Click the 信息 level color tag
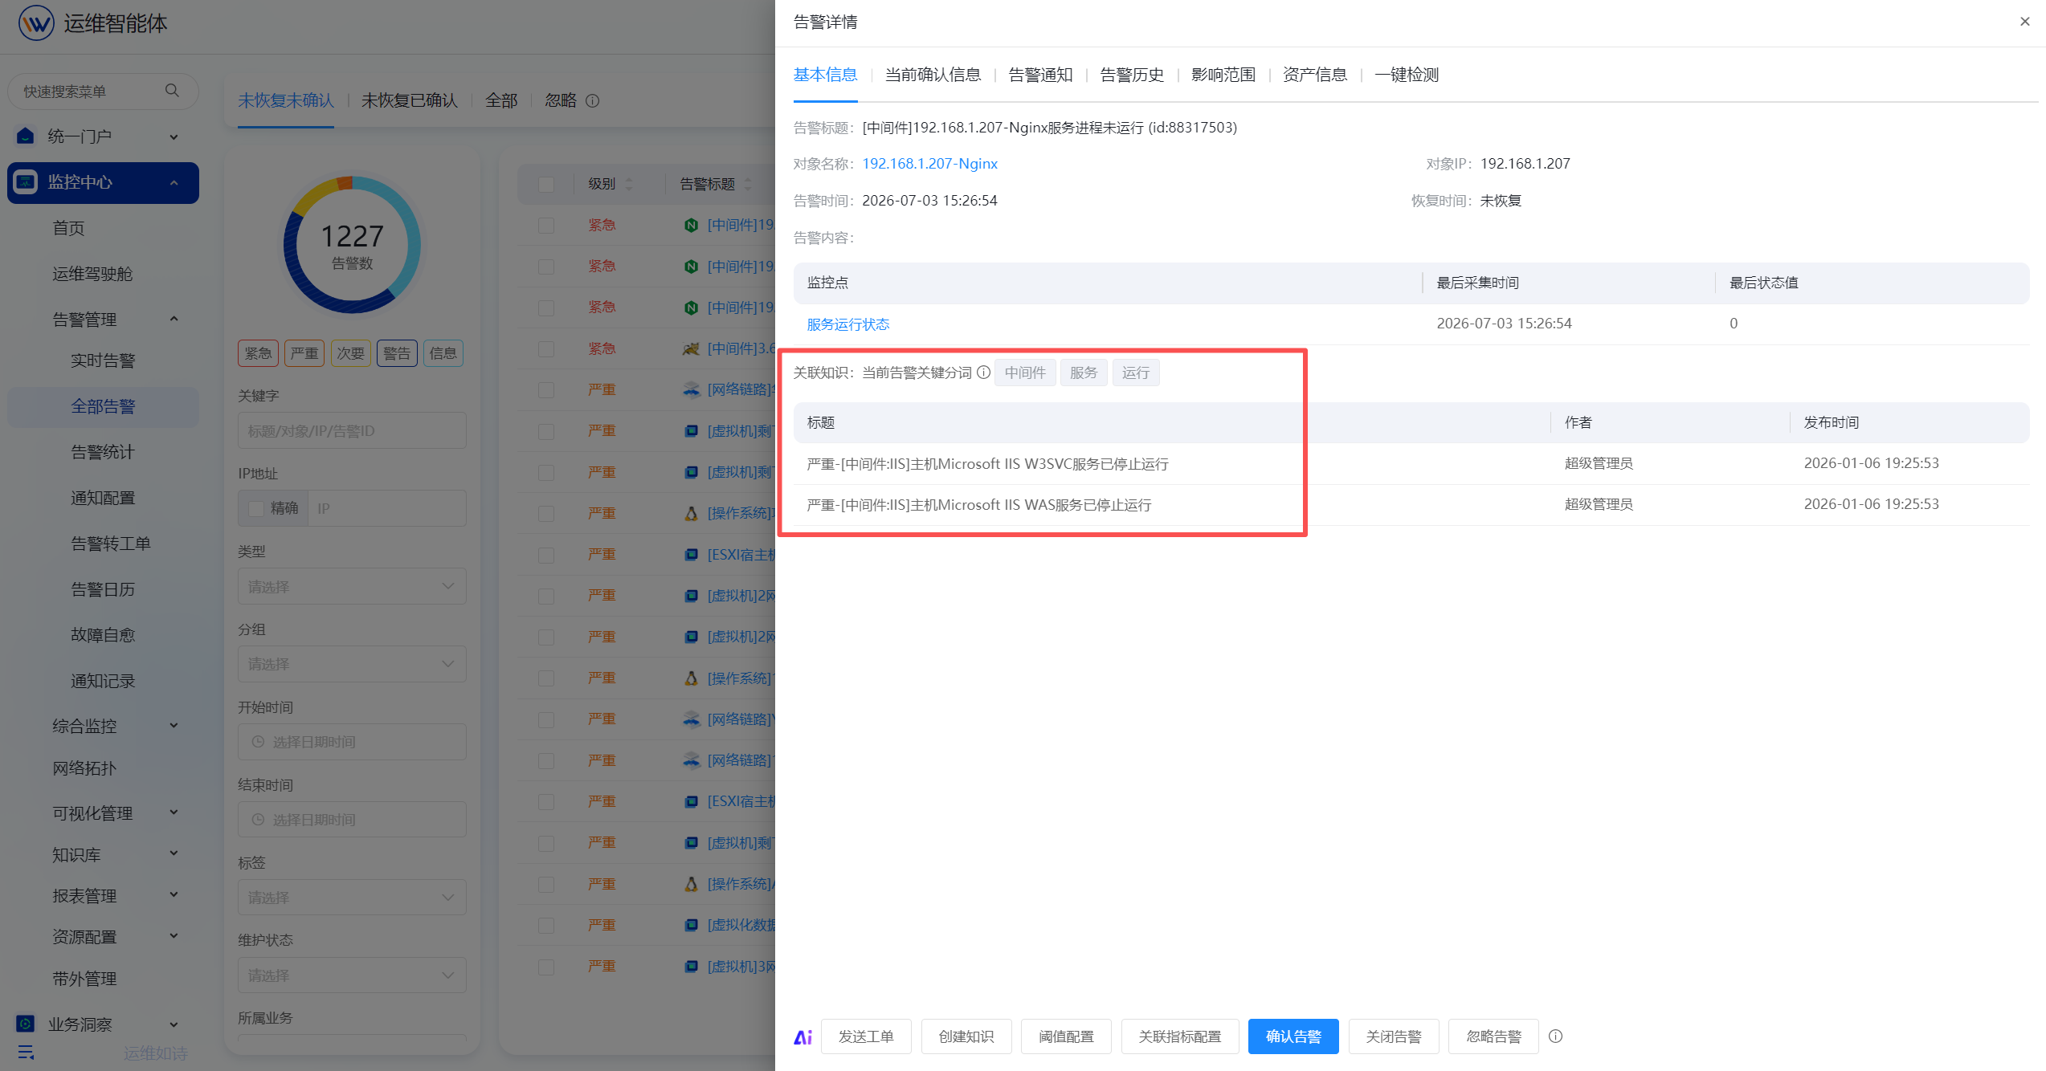Viewport: 2046px width, 1071px height. [x=443, y=353]
